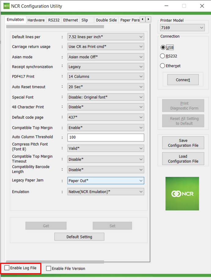The image size is (211, 280).
Task: Open Compress Pitch Font dropdown
Action: coord(106,148)
